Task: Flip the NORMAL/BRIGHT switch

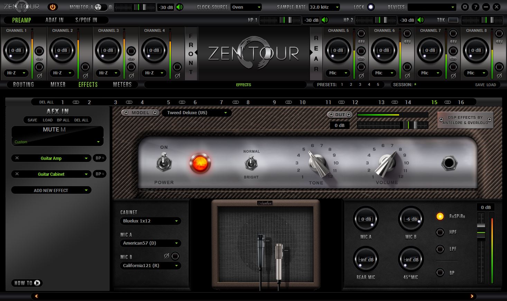Action: 251,163
